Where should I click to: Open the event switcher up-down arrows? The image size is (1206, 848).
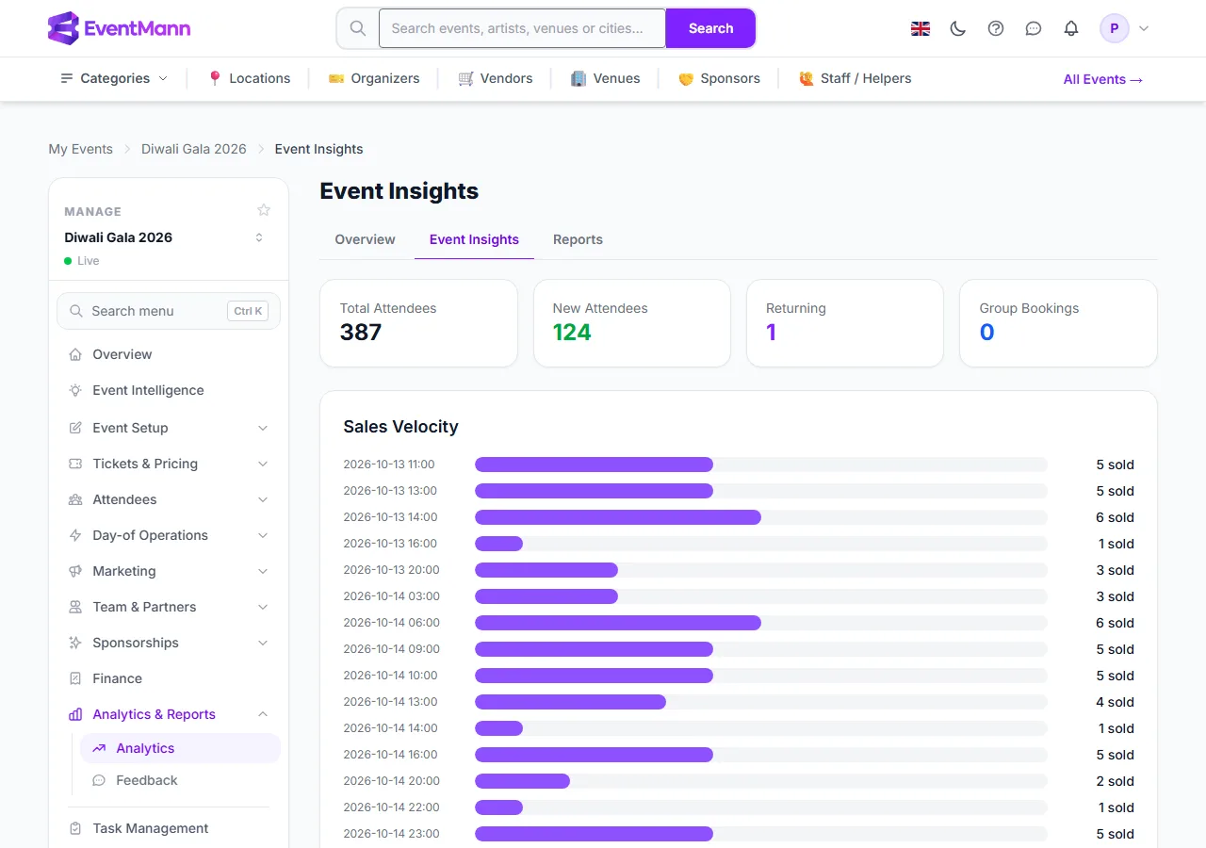pyautogui.click(x=259, y=237)
